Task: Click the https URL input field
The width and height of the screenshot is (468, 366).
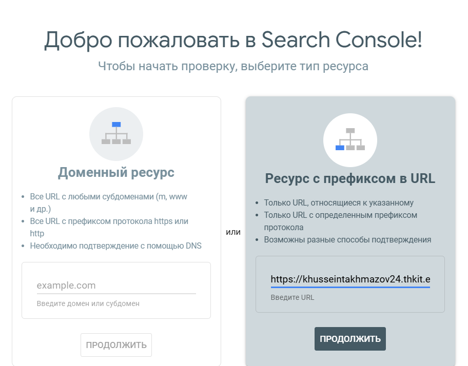Action: 350,280
